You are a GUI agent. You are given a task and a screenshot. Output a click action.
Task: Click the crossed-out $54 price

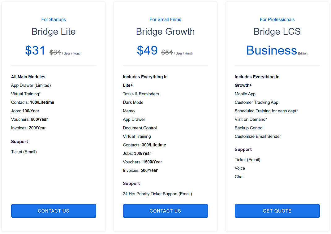tap(167, 52)
